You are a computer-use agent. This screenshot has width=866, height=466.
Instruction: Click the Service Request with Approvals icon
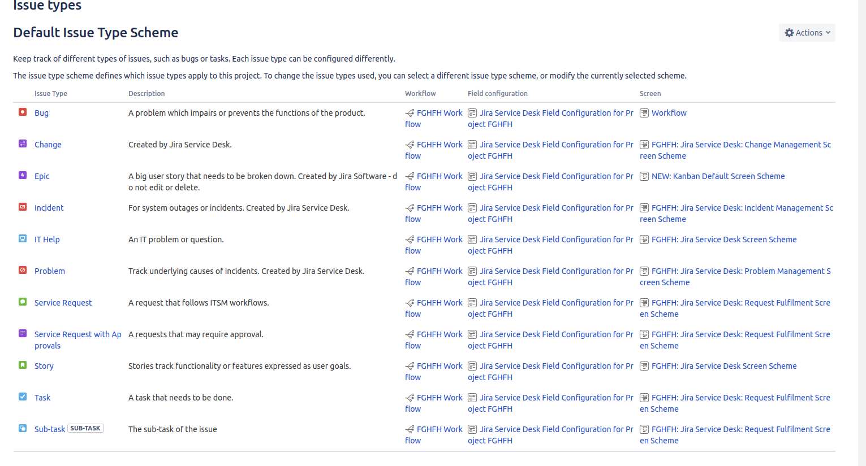click(23, 333)
